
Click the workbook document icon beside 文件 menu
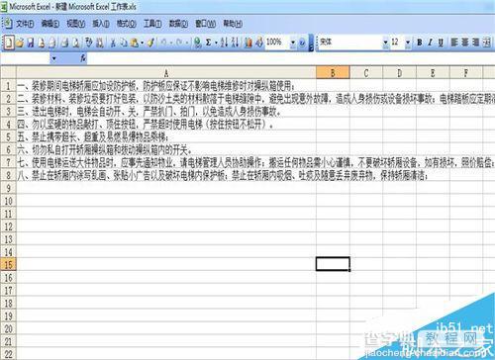pos(7,24)
